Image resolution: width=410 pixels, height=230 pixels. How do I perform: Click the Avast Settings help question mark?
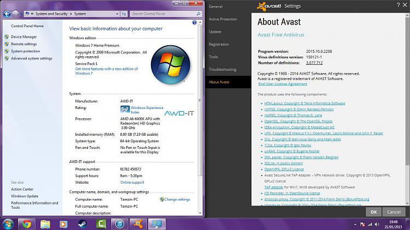(x=398, y=5)
